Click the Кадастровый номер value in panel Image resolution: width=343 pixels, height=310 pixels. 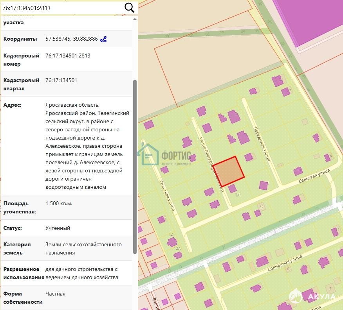pos(68,56)
